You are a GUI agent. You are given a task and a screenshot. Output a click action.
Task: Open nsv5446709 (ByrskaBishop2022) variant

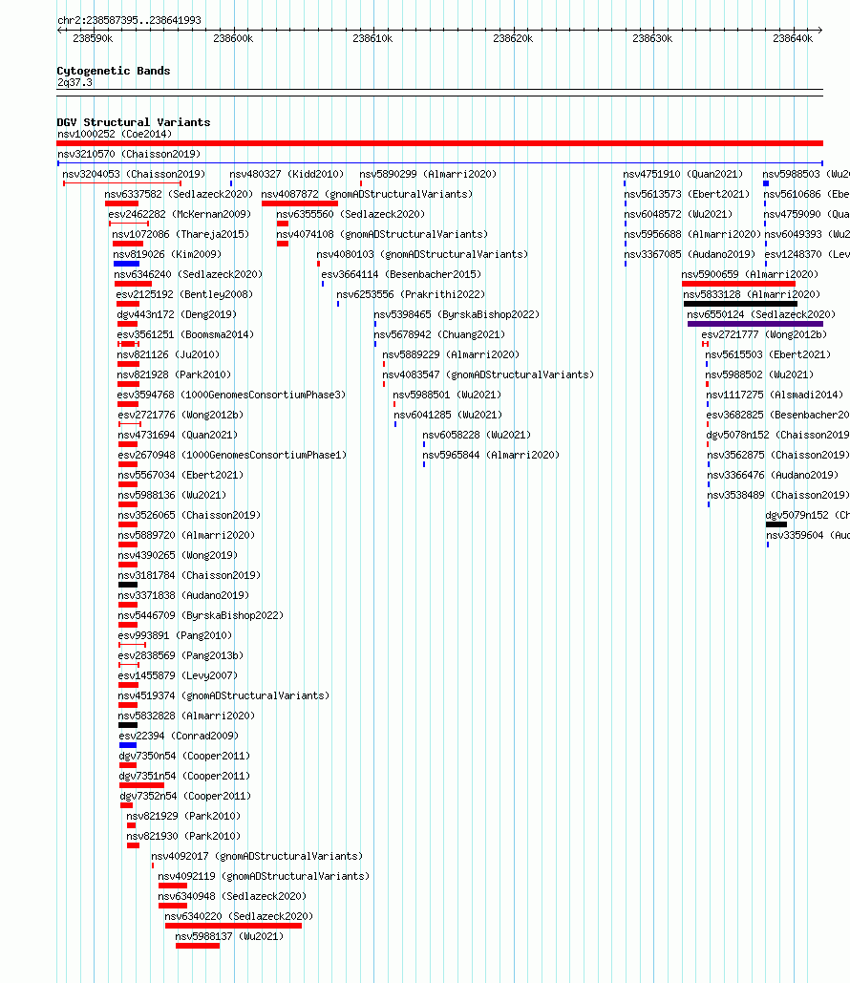(x=201, y=615)
